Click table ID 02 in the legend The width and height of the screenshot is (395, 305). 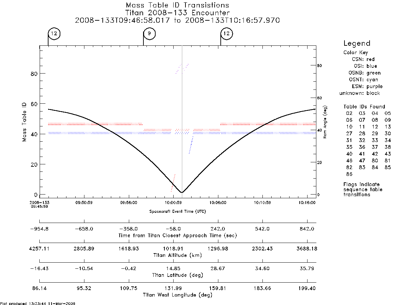tap(349, 113)
